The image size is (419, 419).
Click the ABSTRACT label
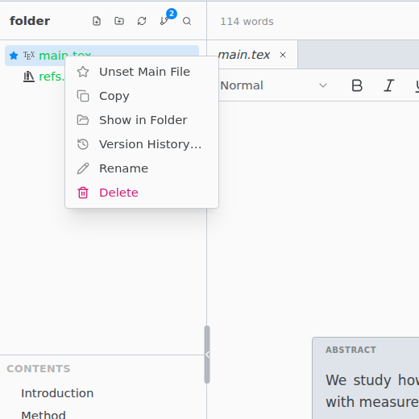point(351,350)
